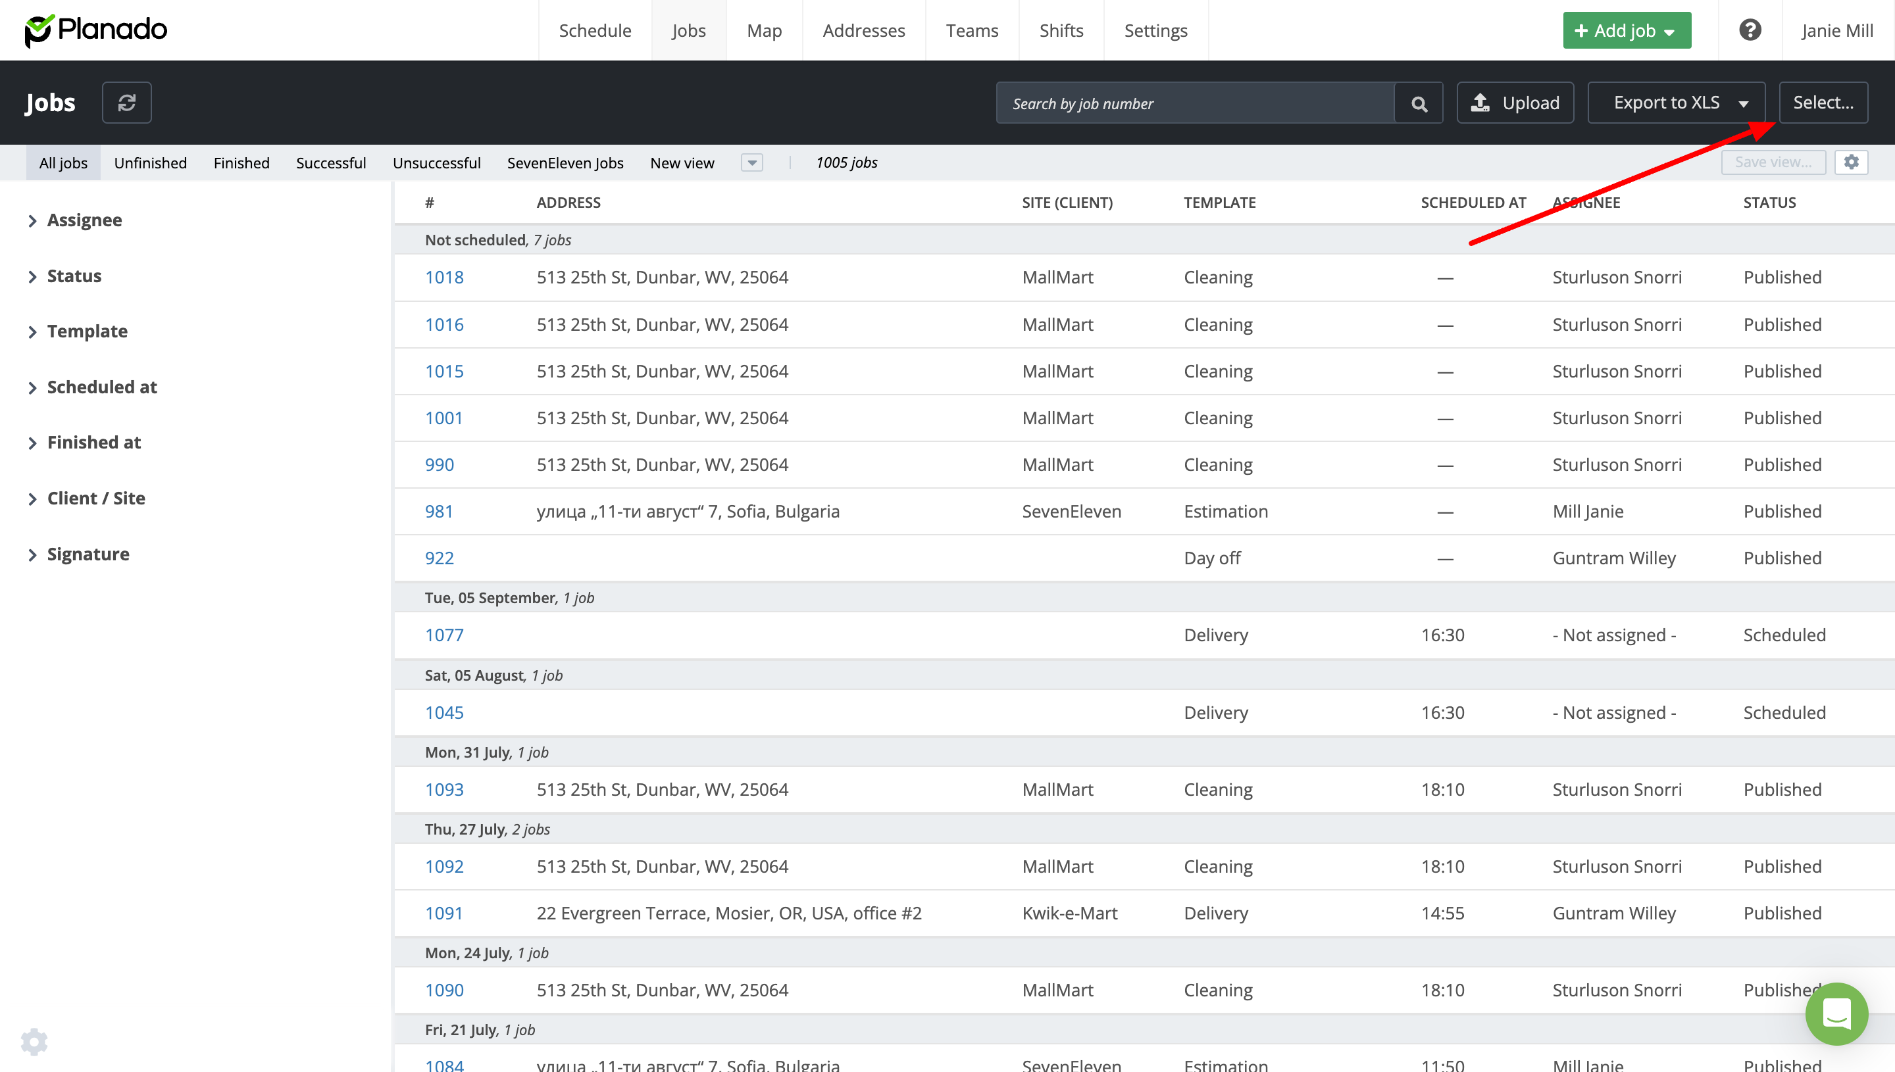Click the Select... button

(1823, 103)
